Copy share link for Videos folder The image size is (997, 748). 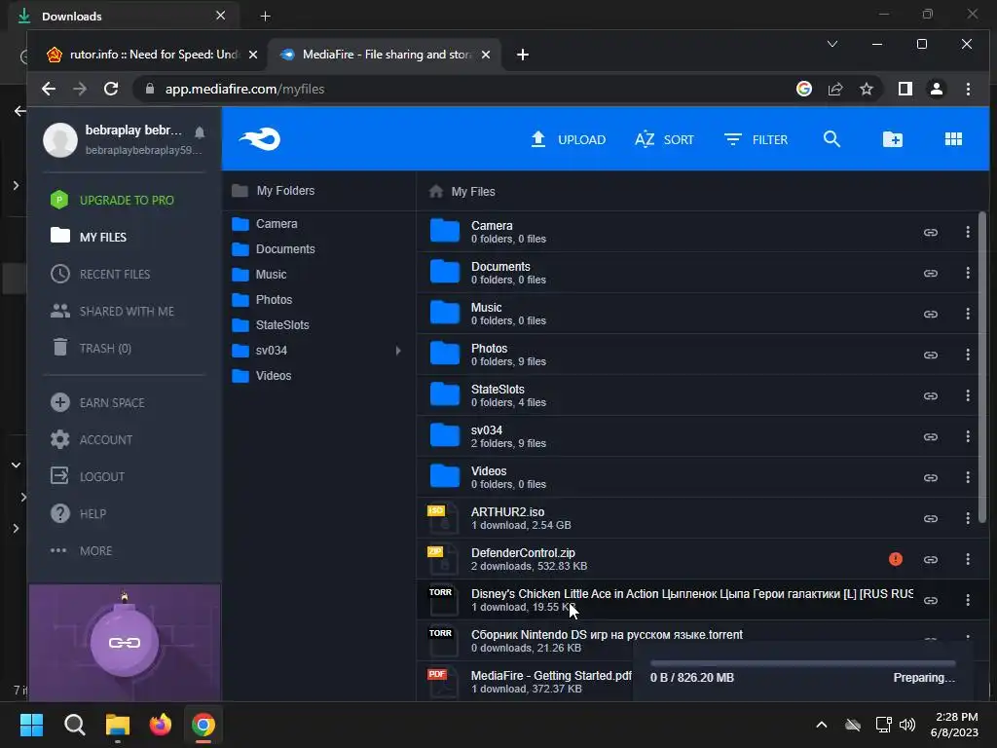[x=930, y=477]
